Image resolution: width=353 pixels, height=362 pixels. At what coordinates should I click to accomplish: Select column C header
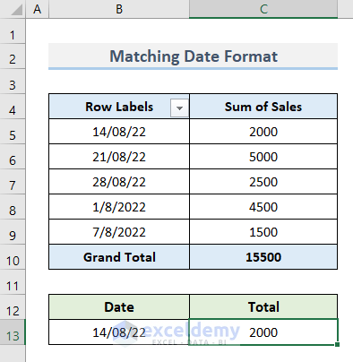(x=263, y=9)
